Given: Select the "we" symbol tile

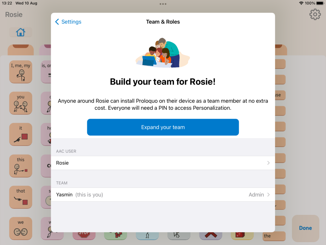Looking at the screenshot, I should point(21,229).
